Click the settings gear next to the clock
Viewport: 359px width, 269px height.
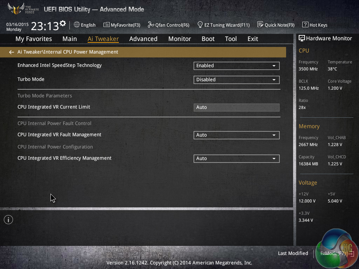click(x=63, y=23)
